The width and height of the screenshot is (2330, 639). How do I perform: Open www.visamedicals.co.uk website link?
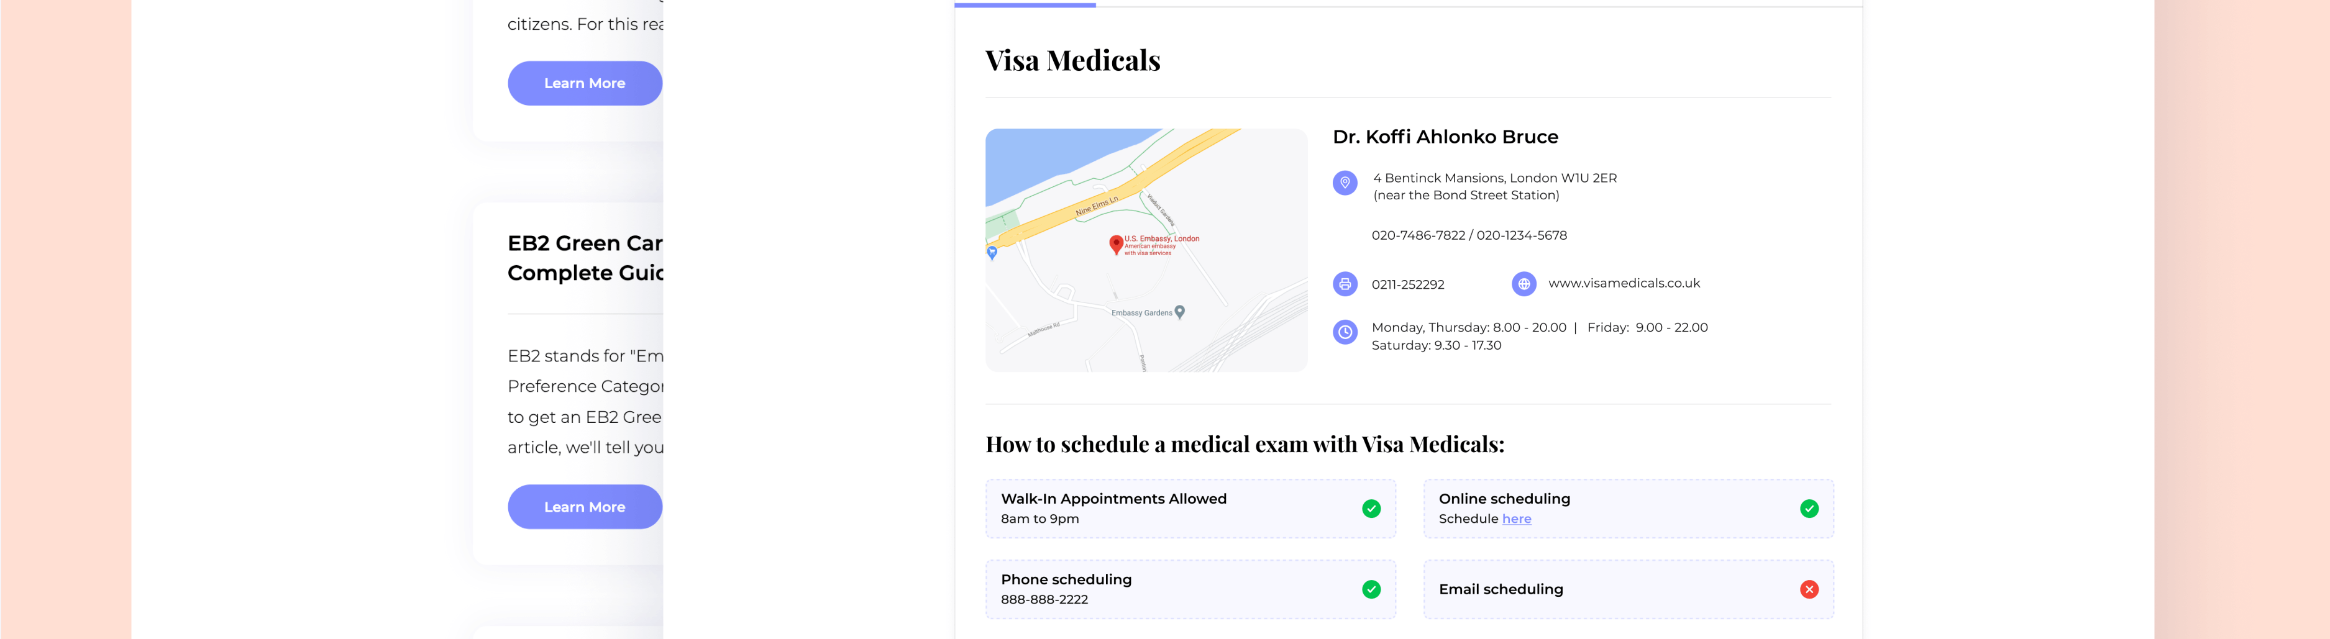tap(1624, 283)
